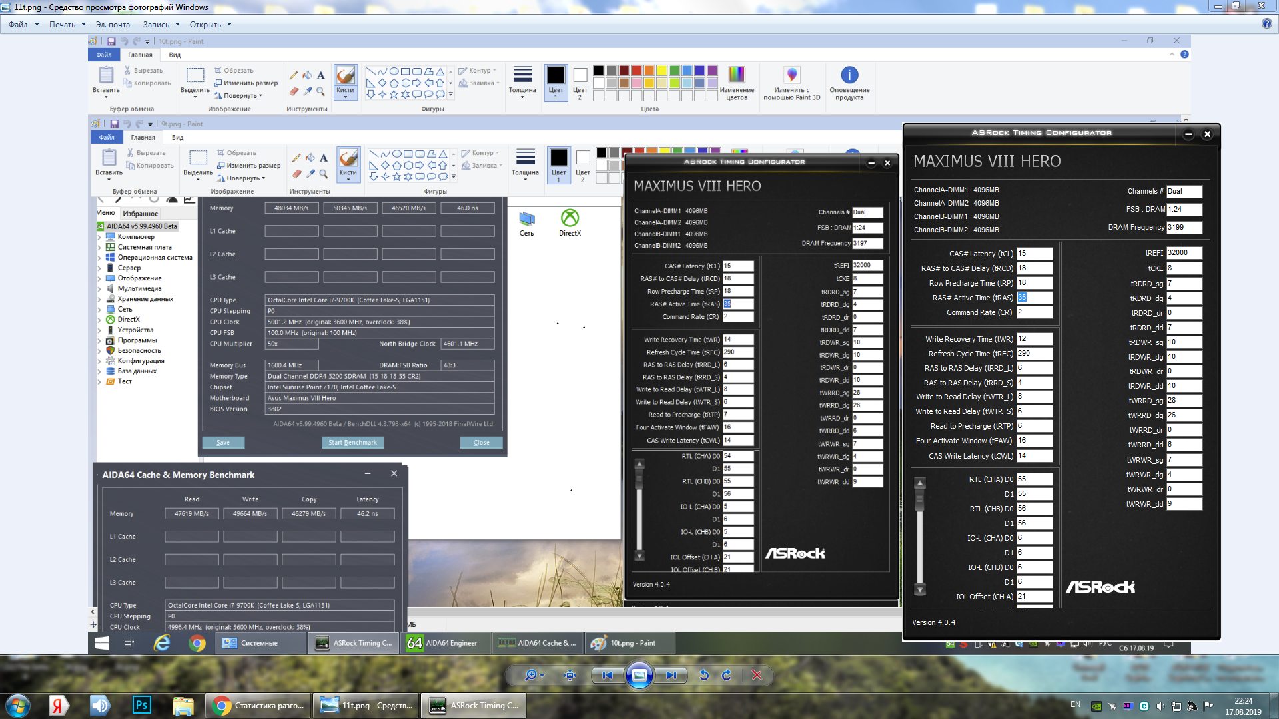1279x719 pixels.
Task: Click the tREFI field showing 32000
Action: click(x=1184, y=252)
